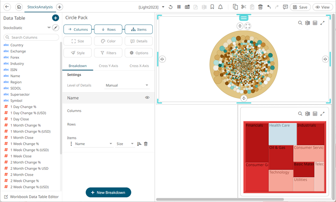Screen dimensions: 336x202
Task: Maximize the treemap visualization with expand icon
Action: click(323, 114)
